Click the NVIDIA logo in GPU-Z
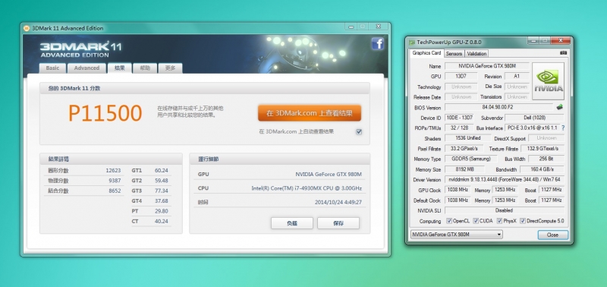The image size is (607, 287). tap(548, 81)
